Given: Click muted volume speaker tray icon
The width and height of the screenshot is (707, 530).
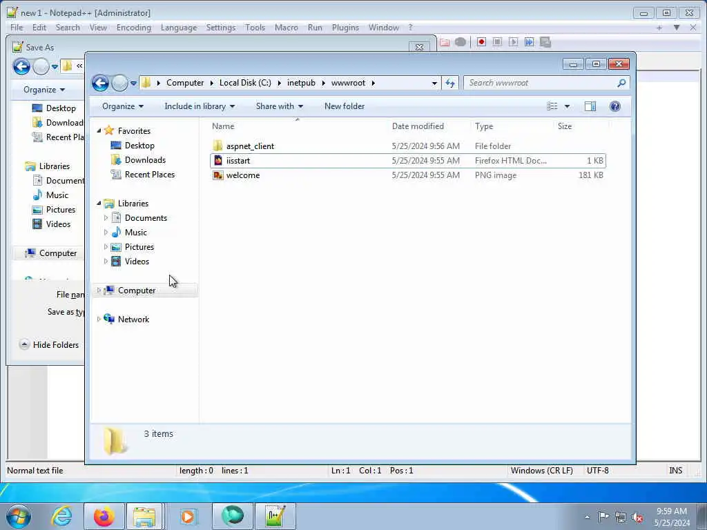Looking at the screenshot, I should [637, 518].
